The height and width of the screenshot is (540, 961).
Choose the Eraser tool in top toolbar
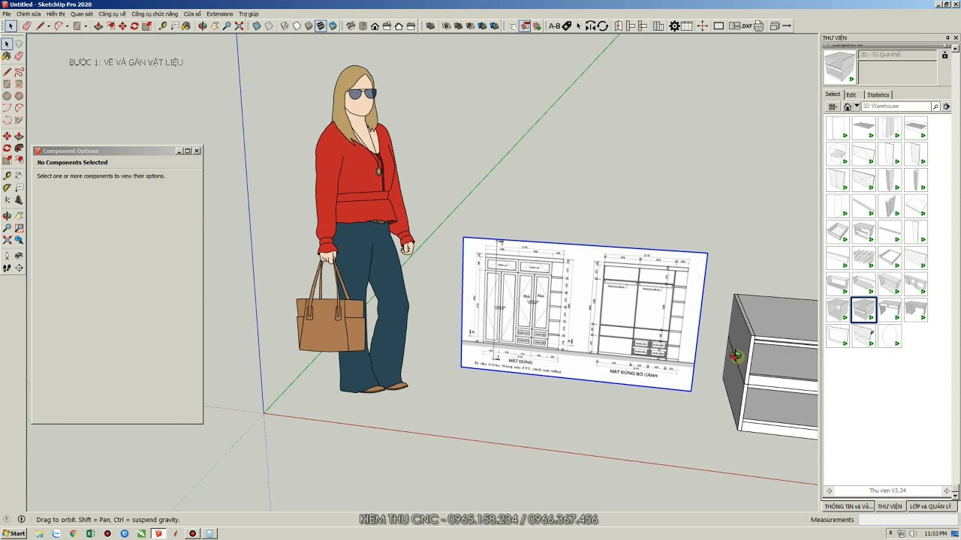tap(26, 25)
